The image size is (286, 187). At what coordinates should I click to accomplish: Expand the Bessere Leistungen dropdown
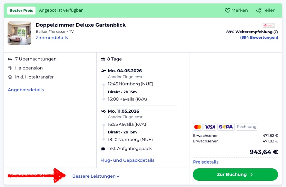click(94, 176)
